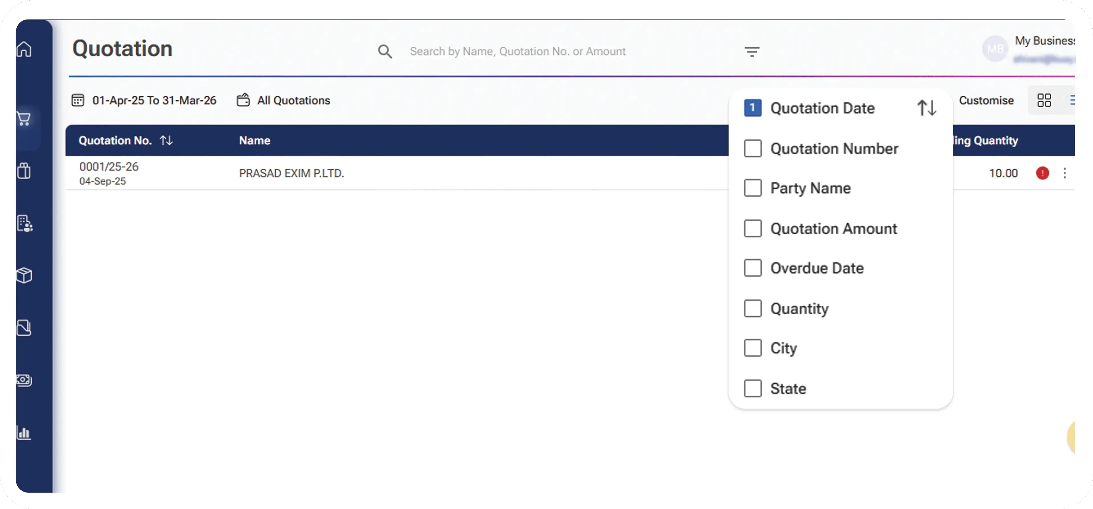Tick the Overdue Date checkbox
1093x509 pixels.
[x=752, y=268]
